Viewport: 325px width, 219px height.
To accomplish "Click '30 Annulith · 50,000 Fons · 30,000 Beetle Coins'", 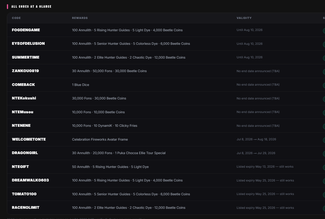I will click(x=109, y=71).
